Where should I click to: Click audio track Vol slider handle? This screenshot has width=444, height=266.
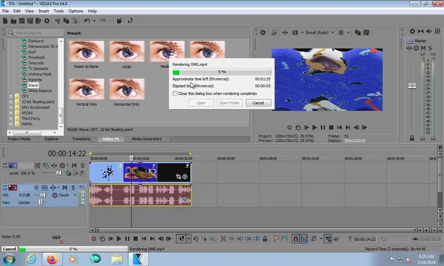pos(43,195)
